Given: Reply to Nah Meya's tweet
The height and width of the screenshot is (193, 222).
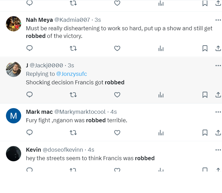Looking at the screenshot, I should [x=30, y=48].
